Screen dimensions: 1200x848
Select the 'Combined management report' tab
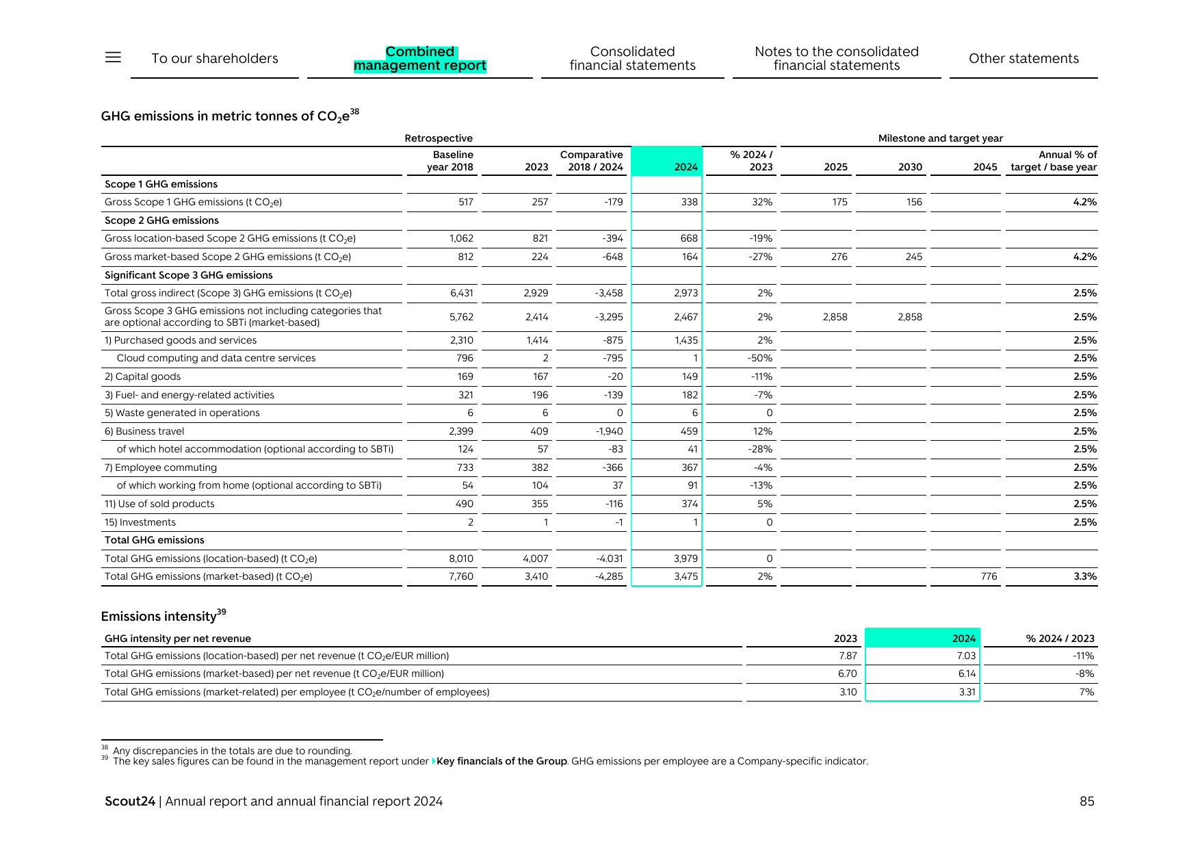[x=420, y=58]
